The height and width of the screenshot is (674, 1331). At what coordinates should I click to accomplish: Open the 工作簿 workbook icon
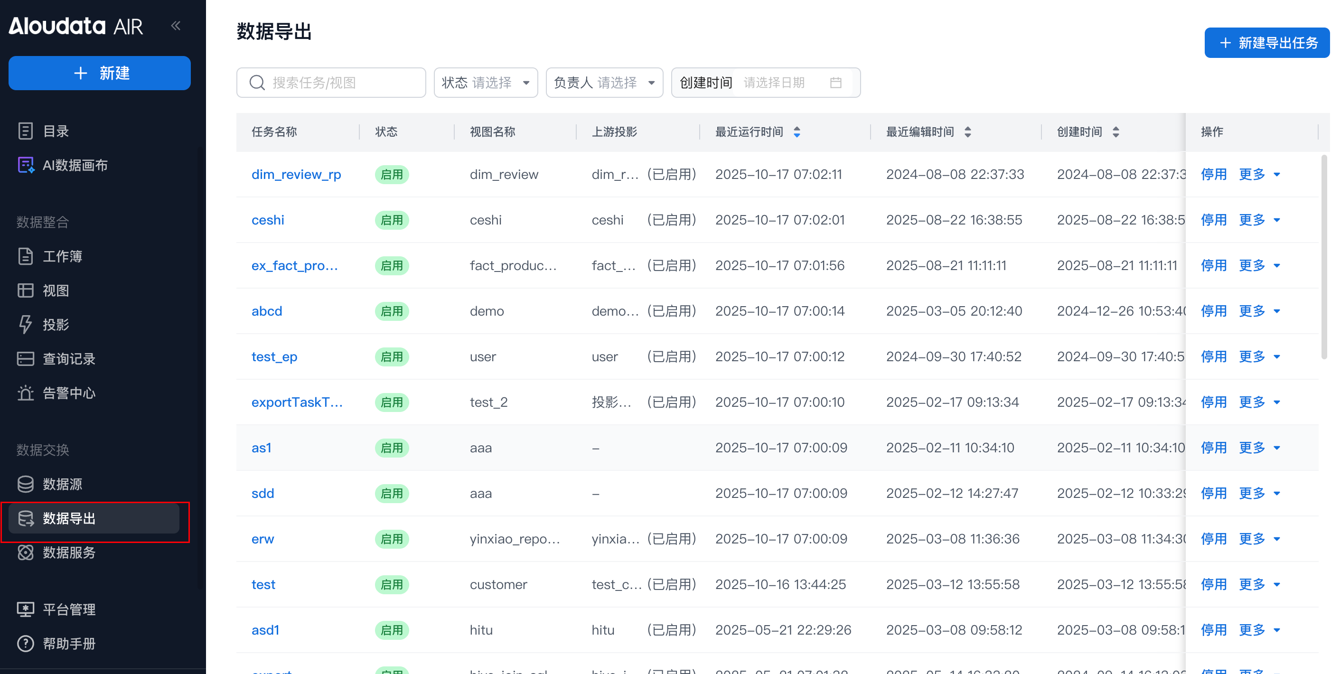tap(25, 256)
